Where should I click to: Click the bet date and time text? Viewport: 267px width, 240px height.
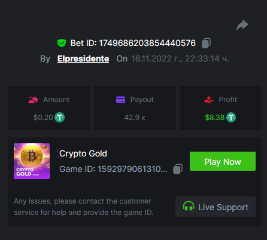[x=180, y=59]
